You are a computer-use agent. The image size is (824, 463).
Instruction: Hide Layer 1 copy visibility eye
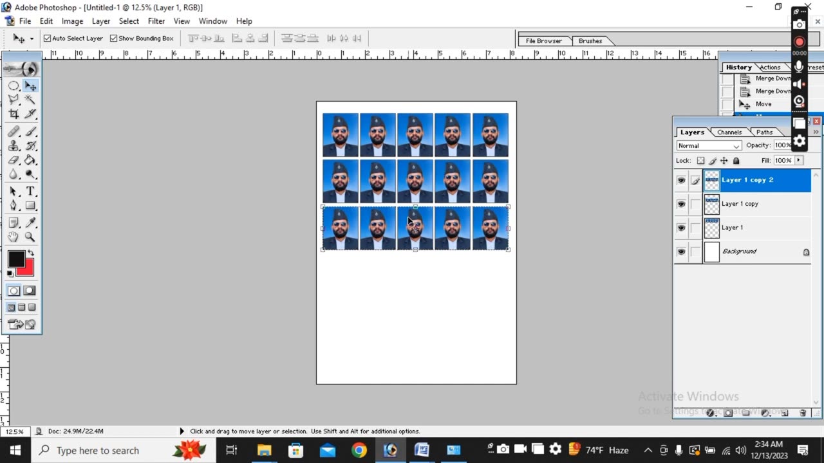(681, 204)
